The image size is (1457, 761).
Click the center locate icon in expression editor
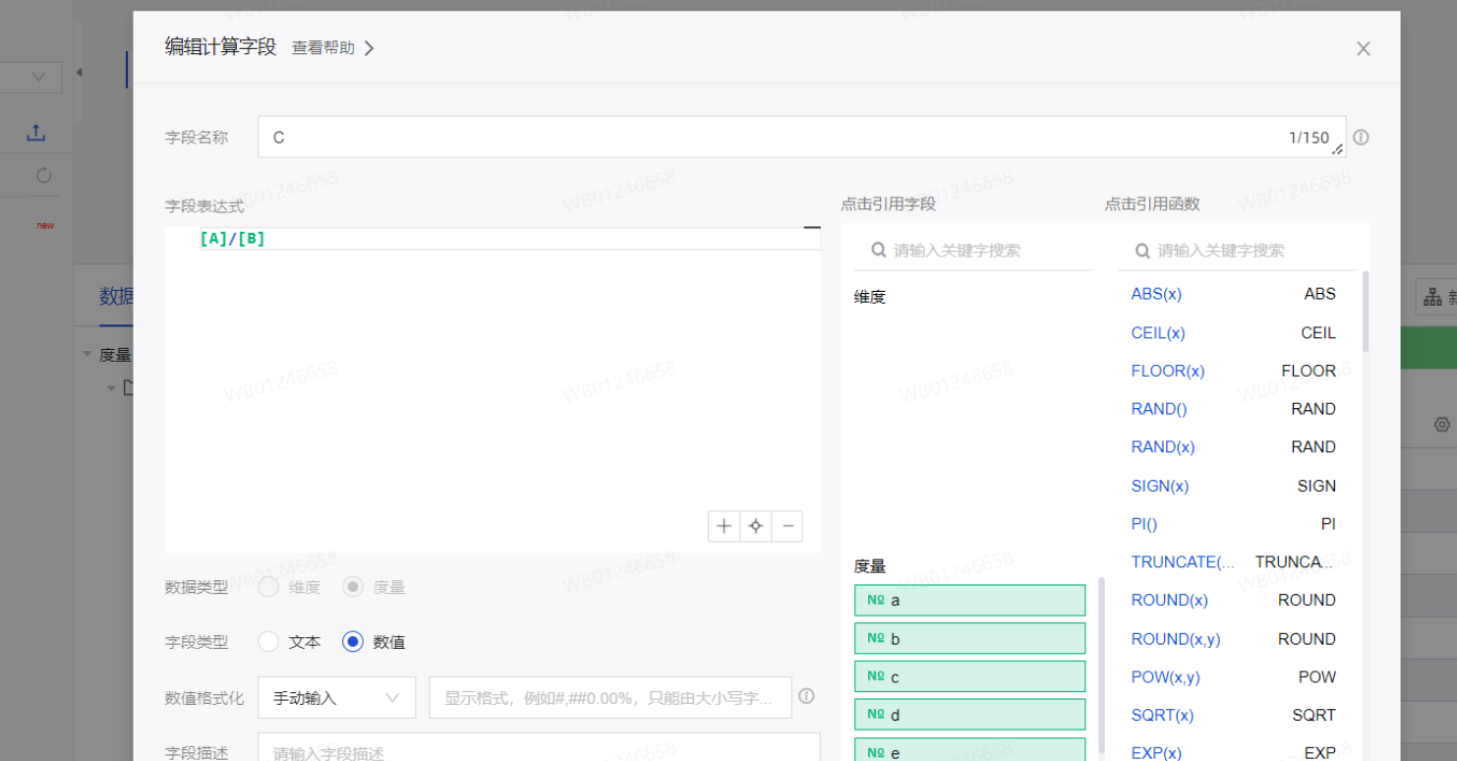click(755, 526)
